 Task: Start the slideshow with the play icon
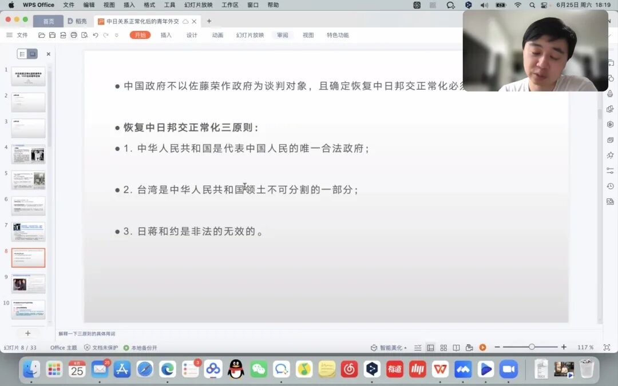tap(483, 347)
